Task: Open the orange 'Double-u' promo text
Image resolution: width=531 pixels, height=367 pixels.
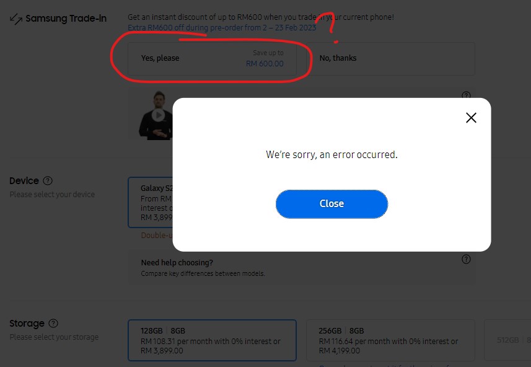Action: [x=157, y=235]
